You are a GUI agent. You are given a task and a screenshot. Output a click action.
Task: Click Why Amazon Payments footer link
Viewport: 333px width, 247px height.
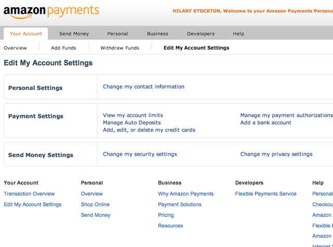click(x=186, y=194)
